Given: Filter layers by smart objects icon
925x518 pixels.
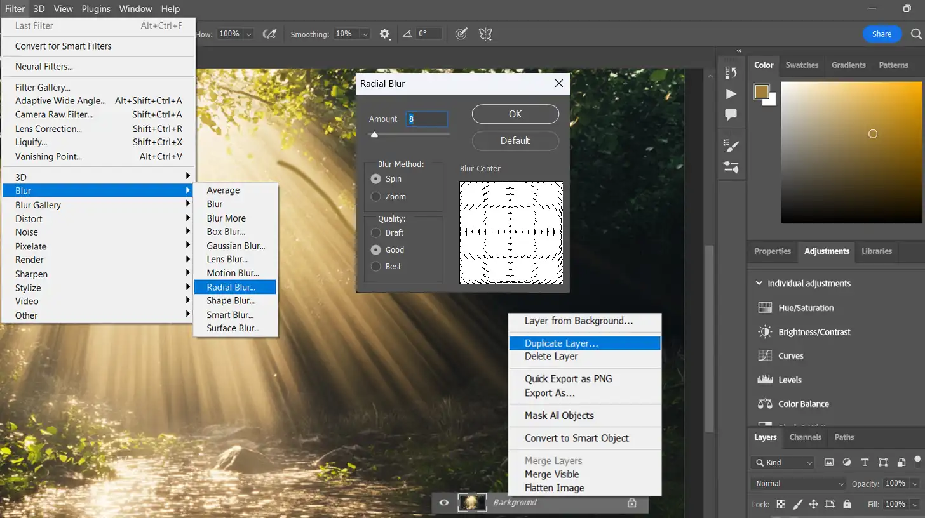Looking at the screenshot, I should click(x=901, y=463).
